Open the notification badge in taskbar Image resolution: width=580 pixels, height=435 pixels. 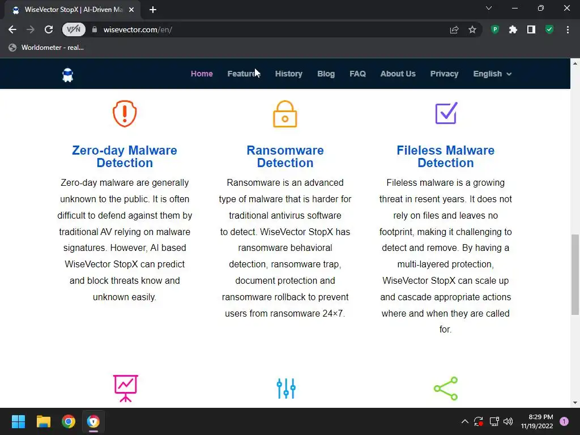click(x=564, y=421)
